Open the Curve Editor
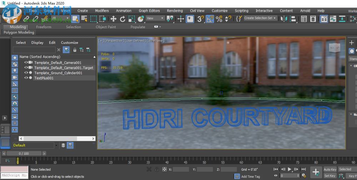357x180 pixels. click(333, 19)
